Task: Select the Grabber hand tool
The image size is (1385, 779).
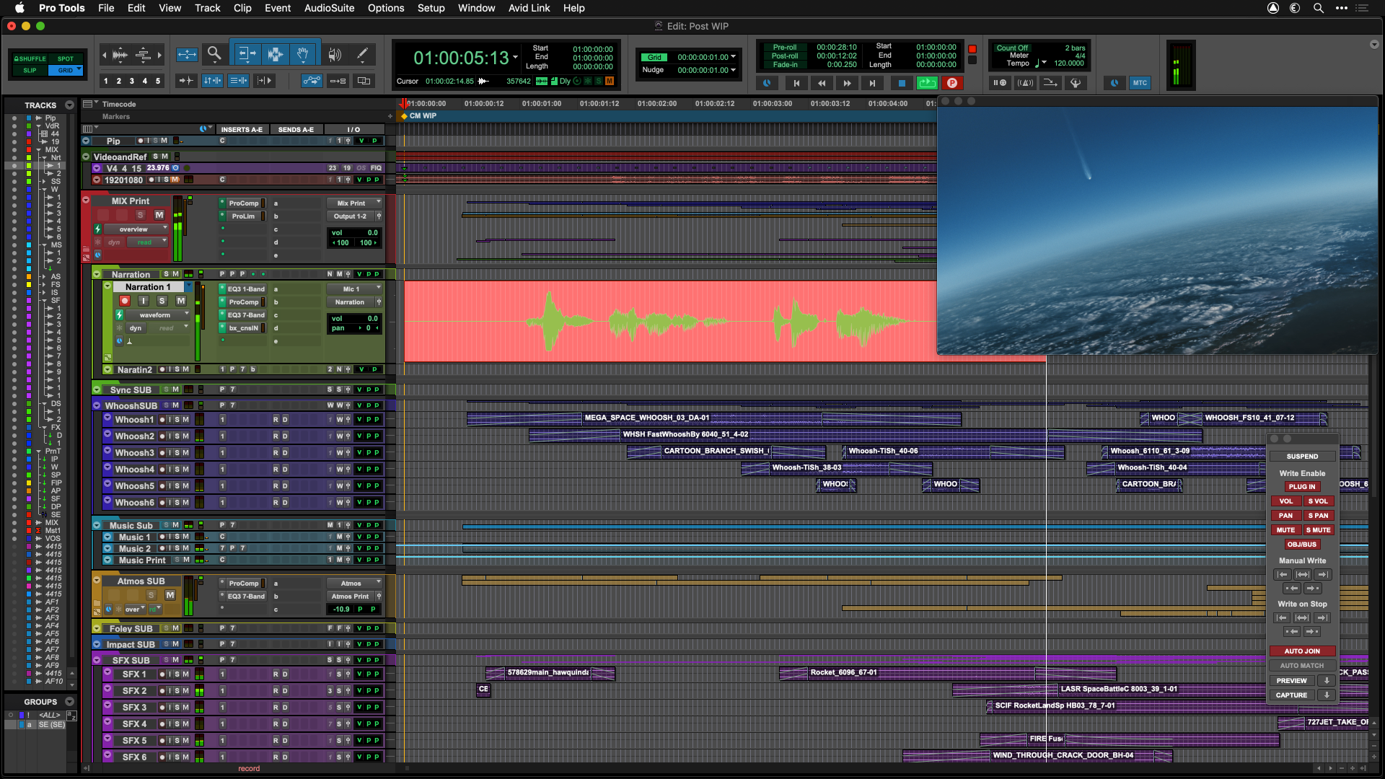Action: [x=304, y=54]
